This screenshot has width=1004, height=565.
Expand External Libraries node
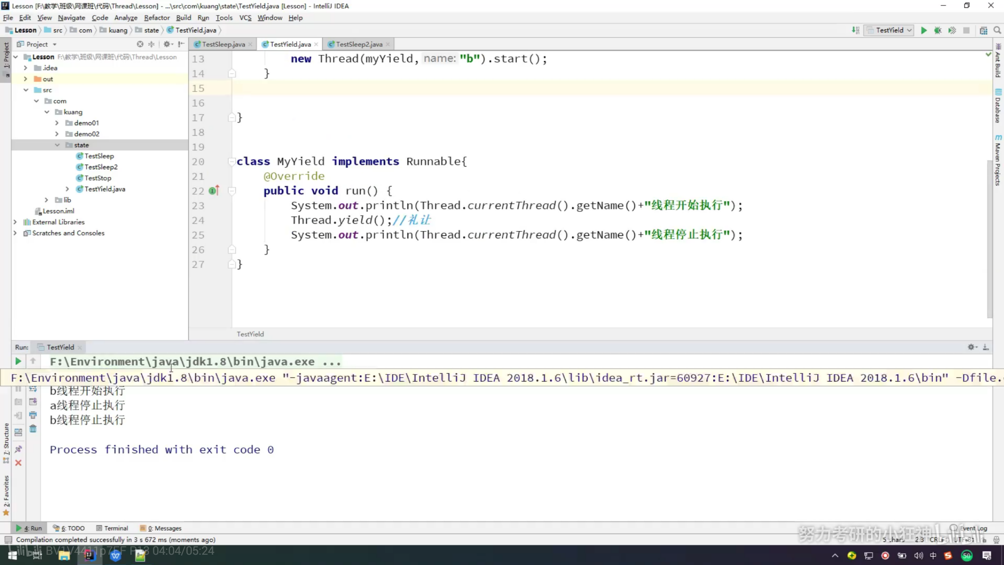(15, 222)
